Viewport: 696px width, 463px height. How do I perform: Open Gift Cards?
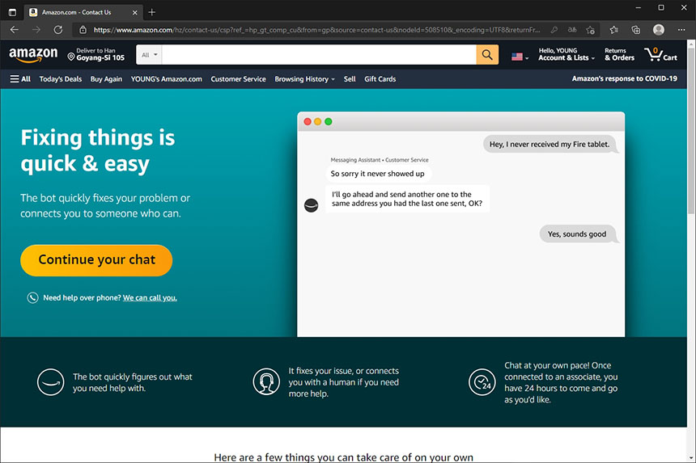pyautogui.click(x=380, y=79)
